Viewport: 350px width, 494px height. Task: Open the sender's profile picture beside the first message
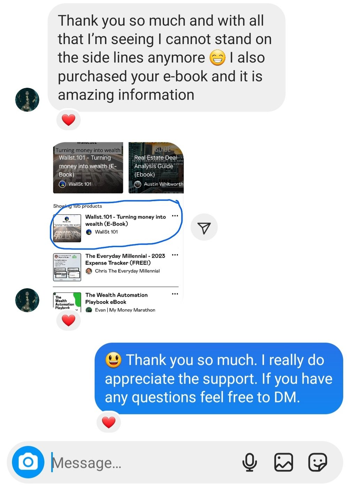pos(27,100)
